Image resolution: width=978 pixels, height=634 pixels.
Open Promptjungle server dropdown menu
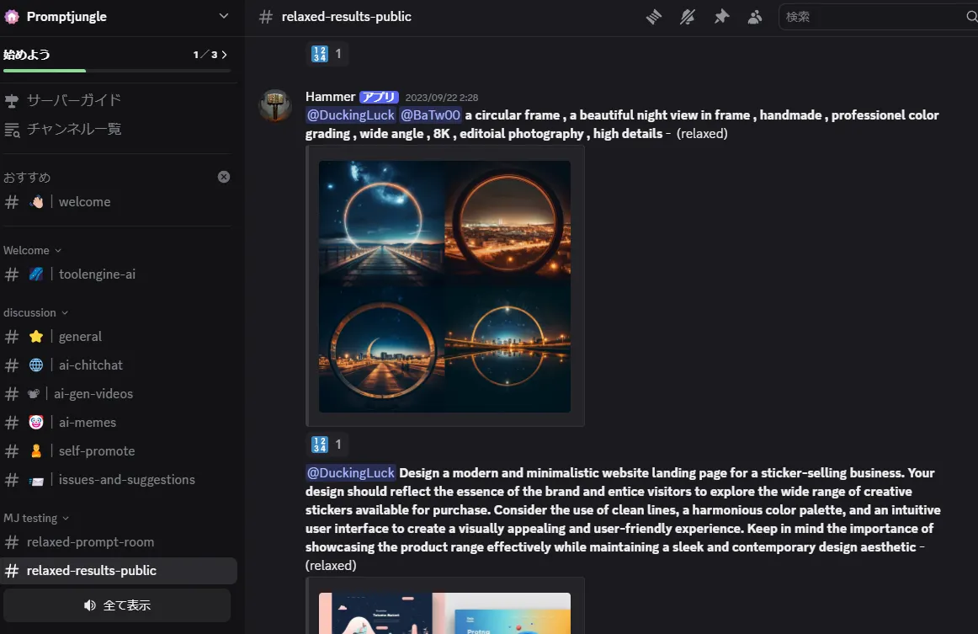point(223,16)
